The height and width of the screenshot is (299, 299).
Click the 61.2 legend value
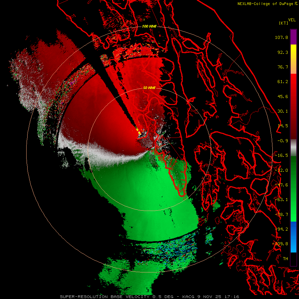283,82
